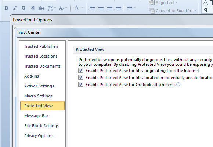
Task: Select Macro Settings category
Action: click(38, 96)
